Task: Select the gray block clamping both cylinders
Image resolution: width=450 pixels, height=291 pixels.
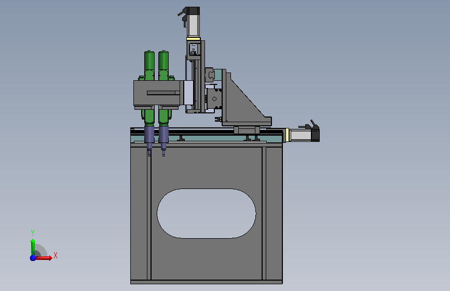Action: pos(157,93)
